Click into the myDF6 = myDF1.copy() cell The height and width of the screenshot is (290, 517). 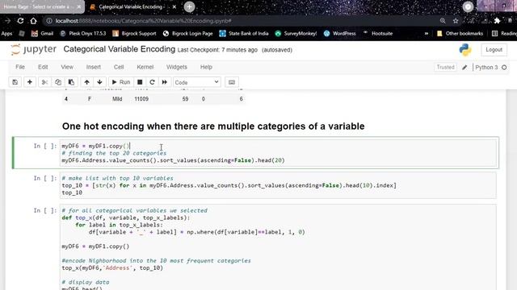[278, 153]
